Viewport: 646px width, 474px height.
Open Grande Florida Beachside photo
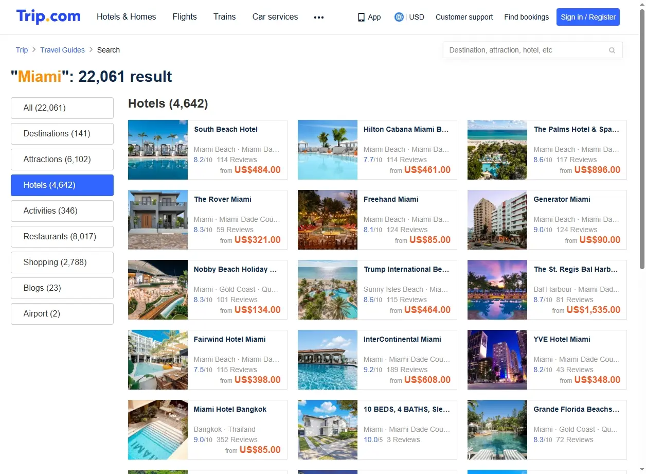497,430
